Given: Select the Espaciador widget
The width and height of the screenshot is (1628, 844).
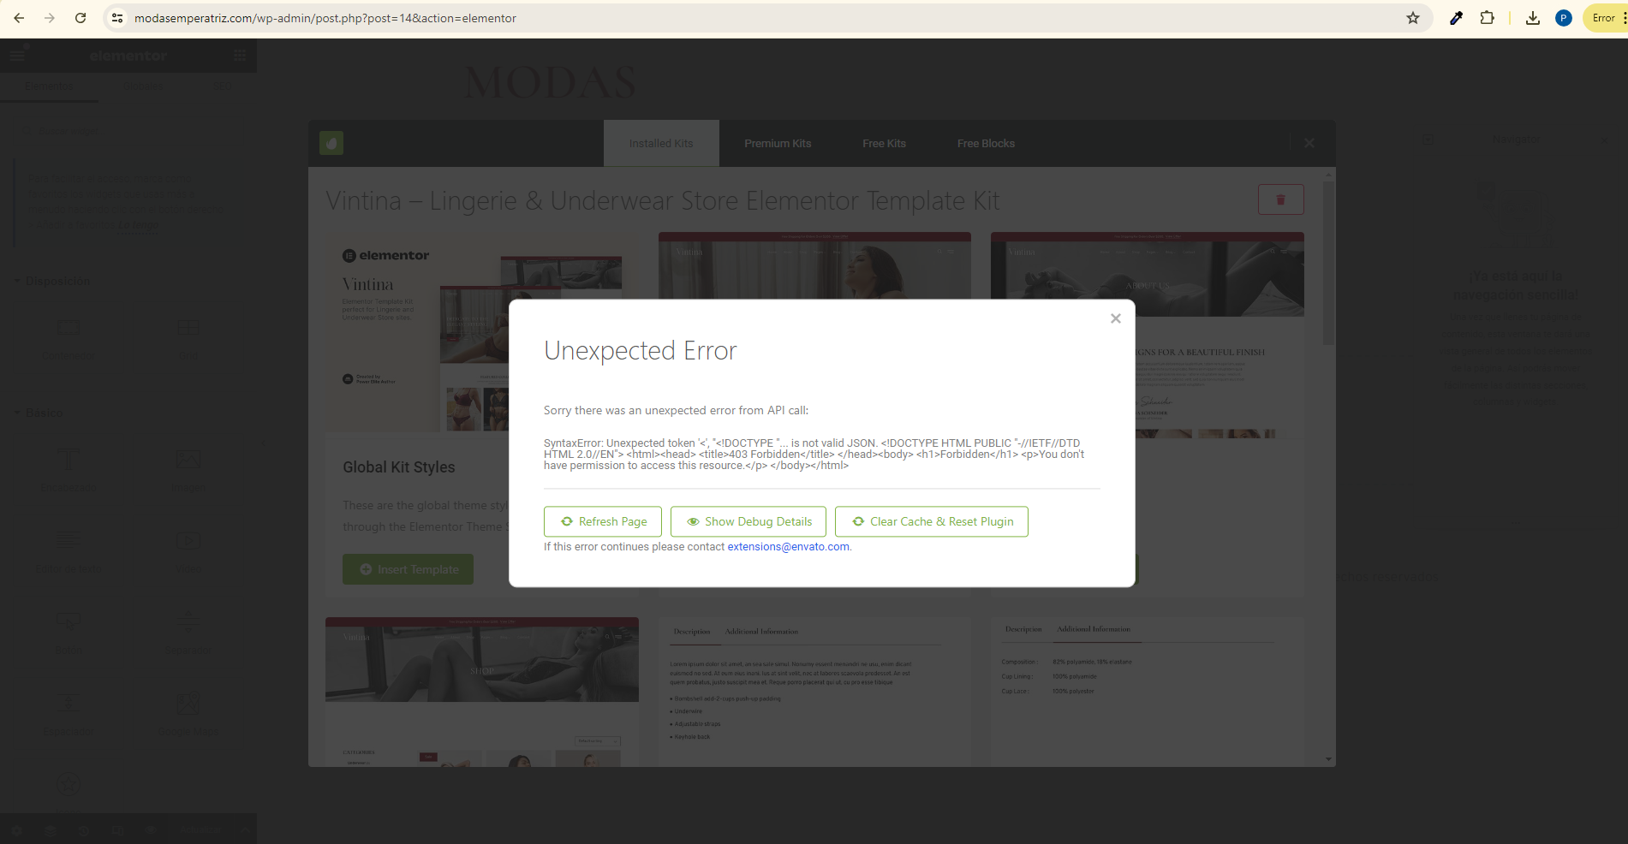Looking at the screenshot, I should tap(69, 715).
